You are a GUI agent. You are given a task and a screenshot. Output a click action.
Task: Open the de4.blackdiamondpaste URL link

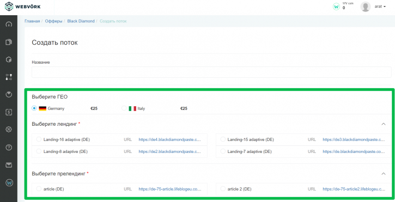170,139
